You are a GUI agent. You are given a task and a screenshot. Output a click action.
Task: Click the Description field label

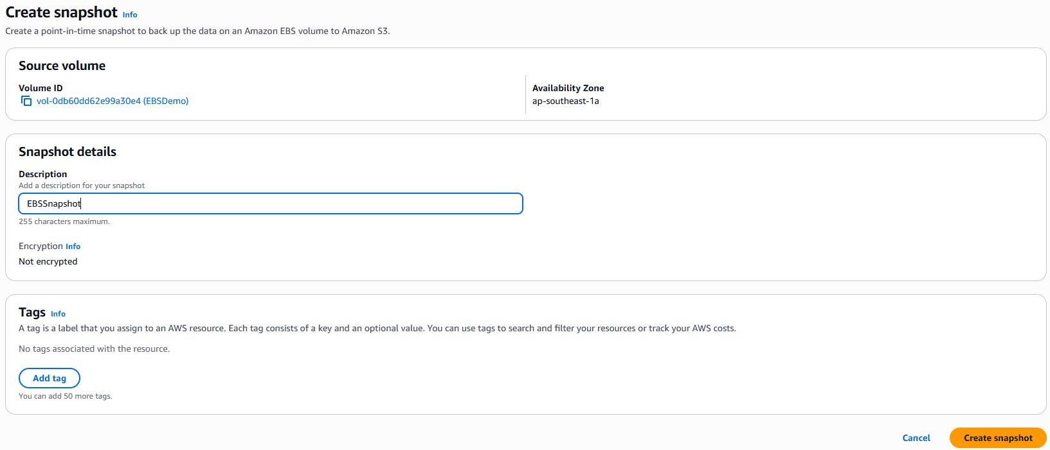pyautogui.click(x=42, y=174)
